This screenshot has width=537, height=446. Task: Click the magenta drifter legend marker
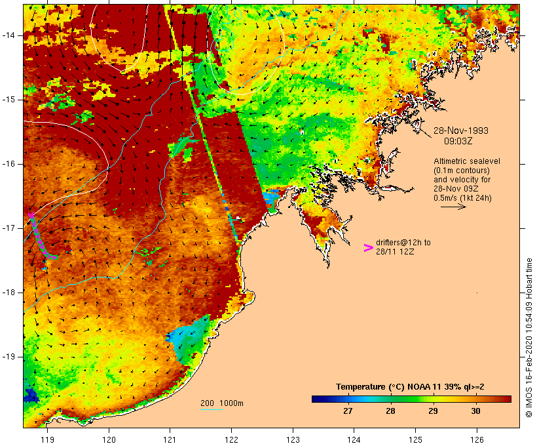[x=368, y=248]
